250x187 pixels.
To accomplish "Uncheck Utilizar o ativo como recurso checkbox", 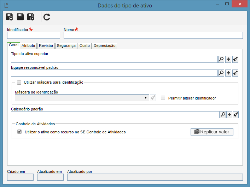I will [x=19, y=132].
